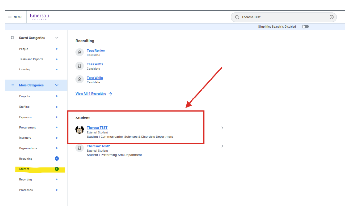
Task: Open the View All 4 Recruiting link
Action: click(91, 93)
